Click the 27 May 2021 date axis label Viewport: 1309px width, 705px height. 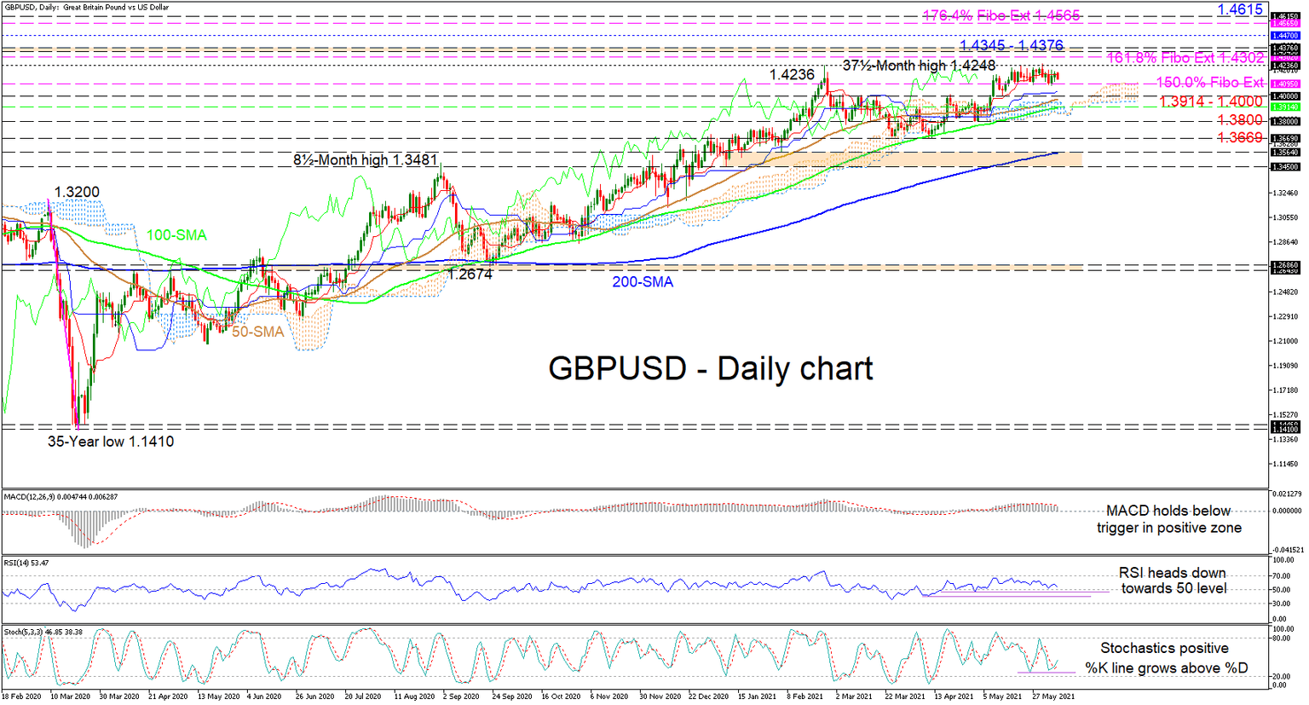tap(1052, 696)
